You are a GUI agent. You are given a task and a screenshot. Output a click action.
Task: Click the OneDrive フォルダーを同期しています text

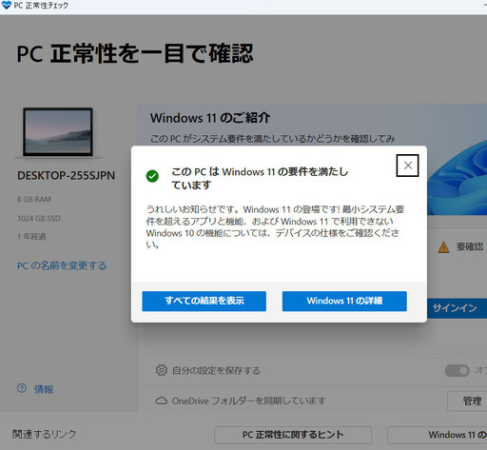pos(249,401)
